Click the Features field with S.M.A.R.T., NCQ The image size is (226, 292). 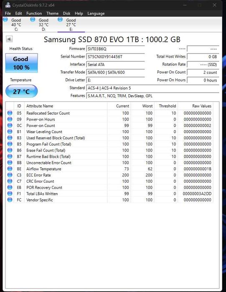[152, 96]
